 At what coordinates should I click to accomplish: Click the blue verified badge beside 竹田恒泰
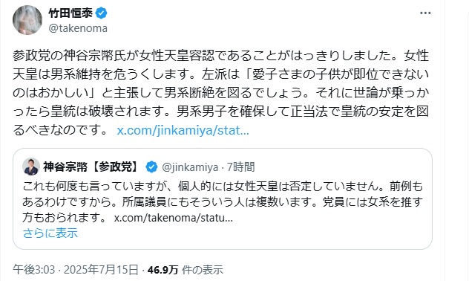pyautogui.click(x=102, y=13)
